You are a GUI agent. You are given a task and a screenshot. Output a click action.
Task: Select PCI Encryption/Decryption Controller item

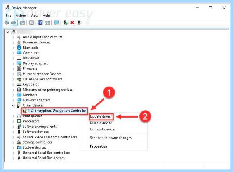[x=57, y=111]
